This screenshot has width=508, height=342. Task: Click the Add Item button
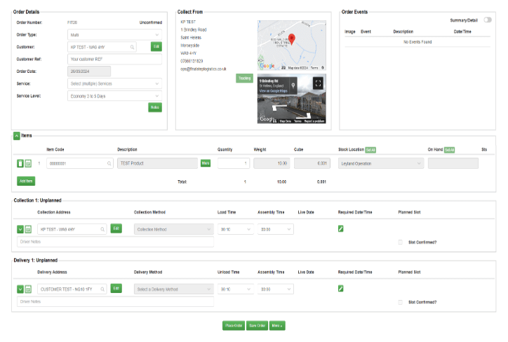click(26, 181)
